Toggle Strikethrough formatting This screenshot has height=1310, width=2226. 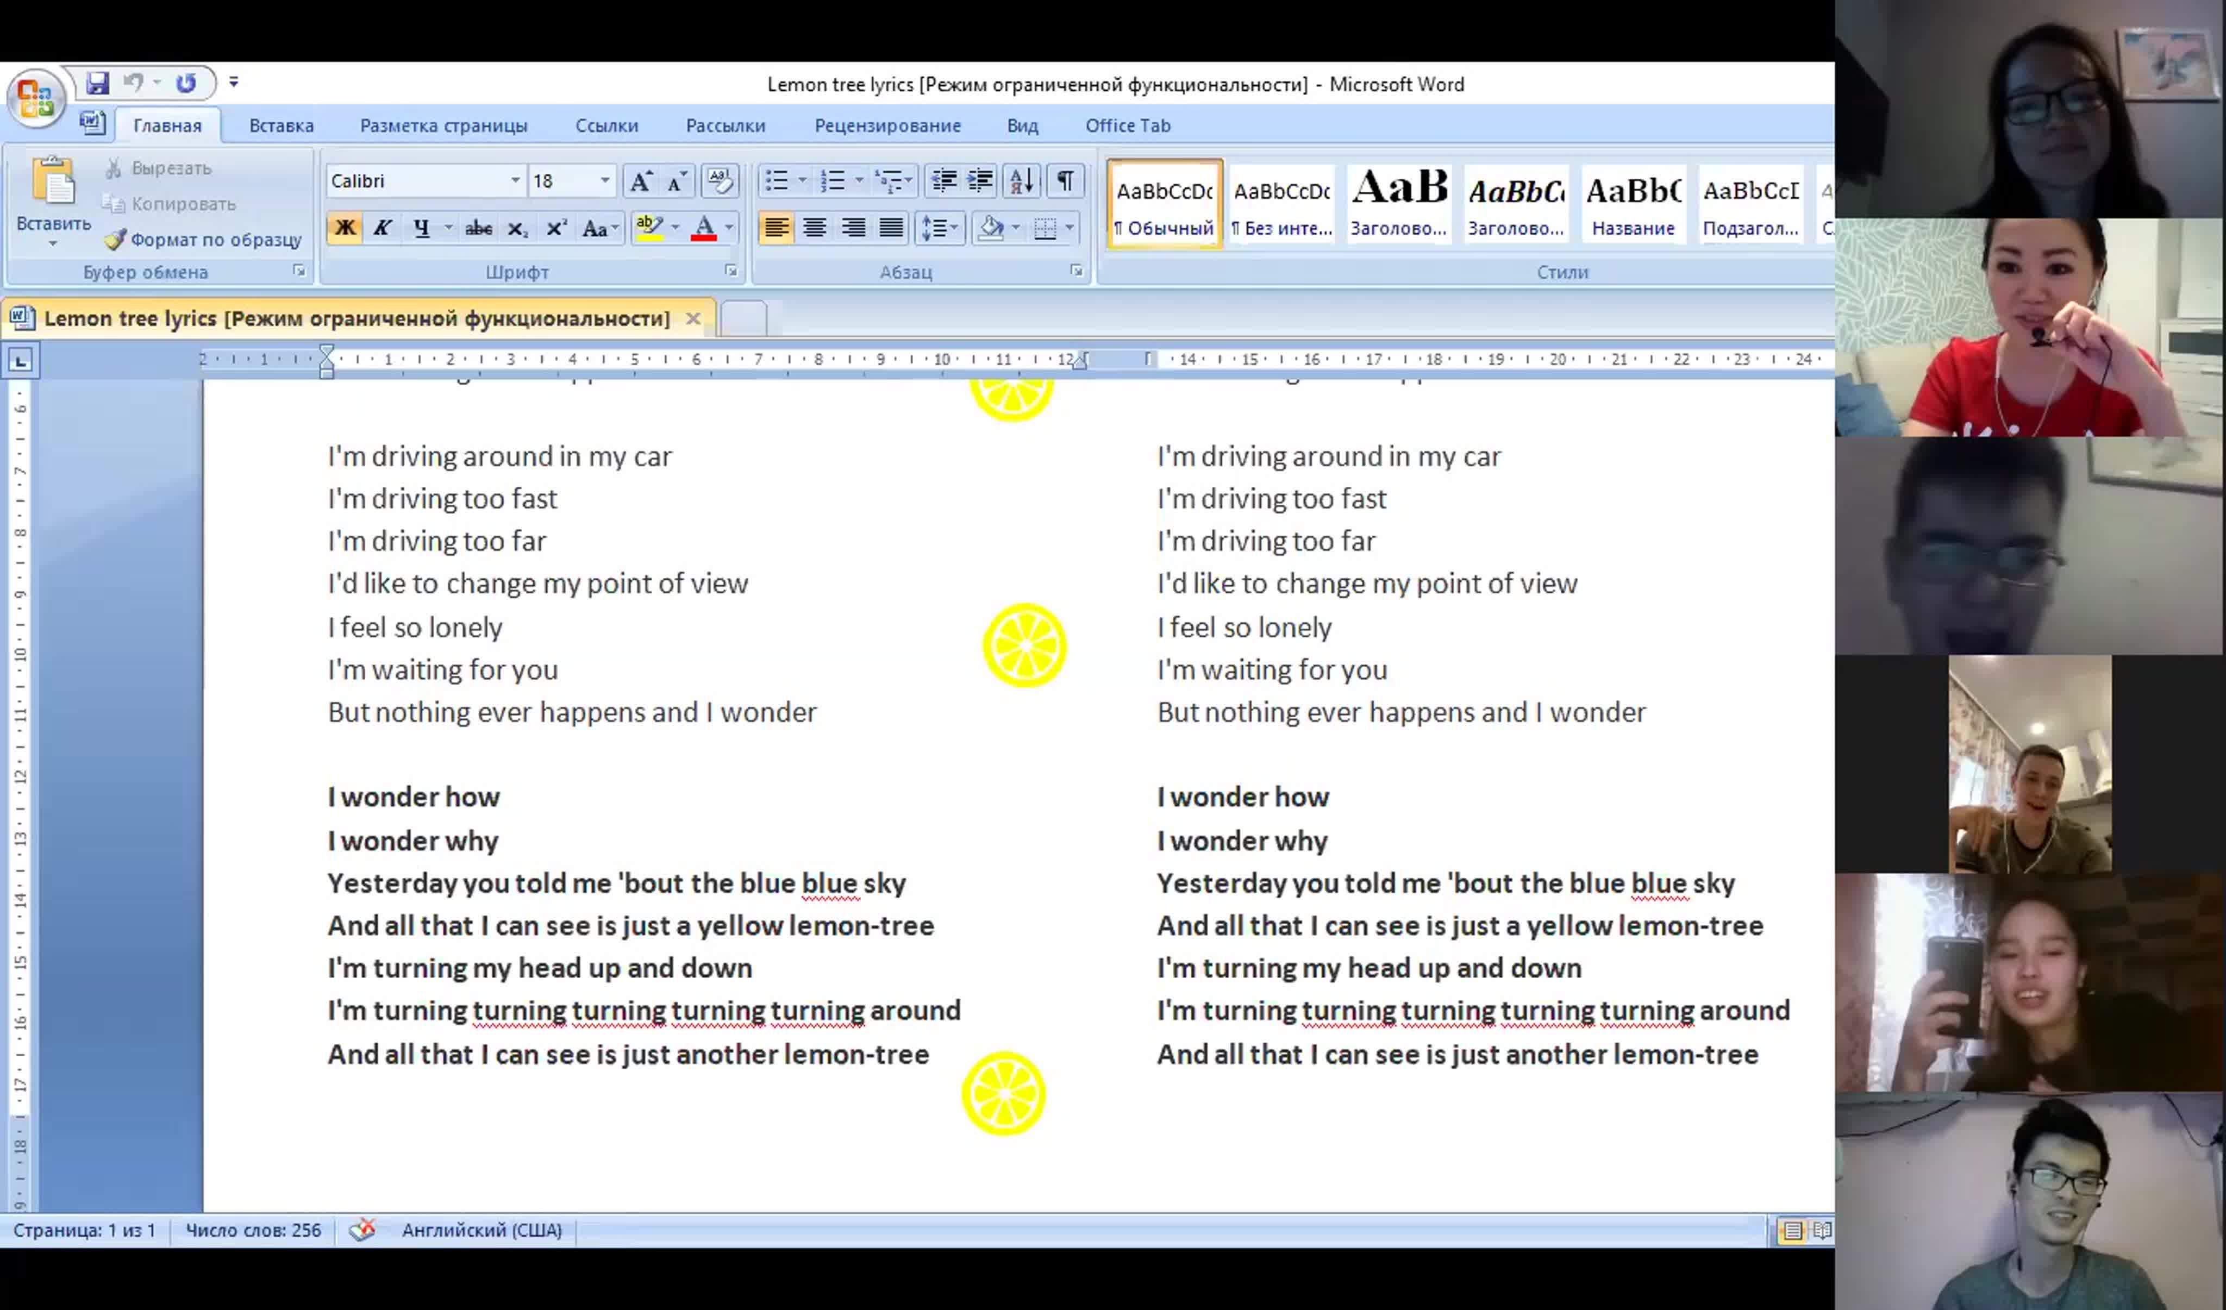[x=479, y=228]
